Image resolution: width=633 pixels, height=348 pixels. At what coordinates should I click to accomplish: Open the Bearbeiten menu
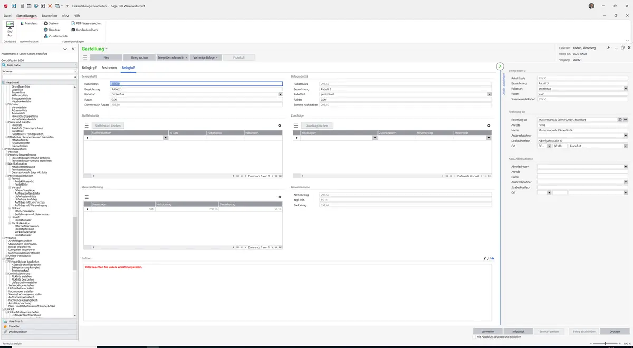point(50,16)
